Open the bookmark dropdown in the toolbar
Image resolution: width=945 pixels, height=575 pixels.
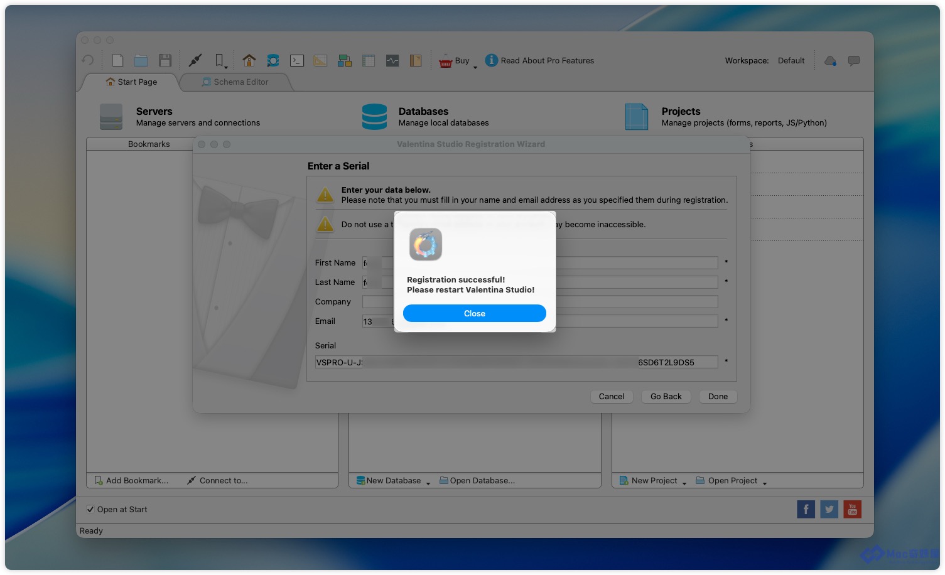(220, 61)
